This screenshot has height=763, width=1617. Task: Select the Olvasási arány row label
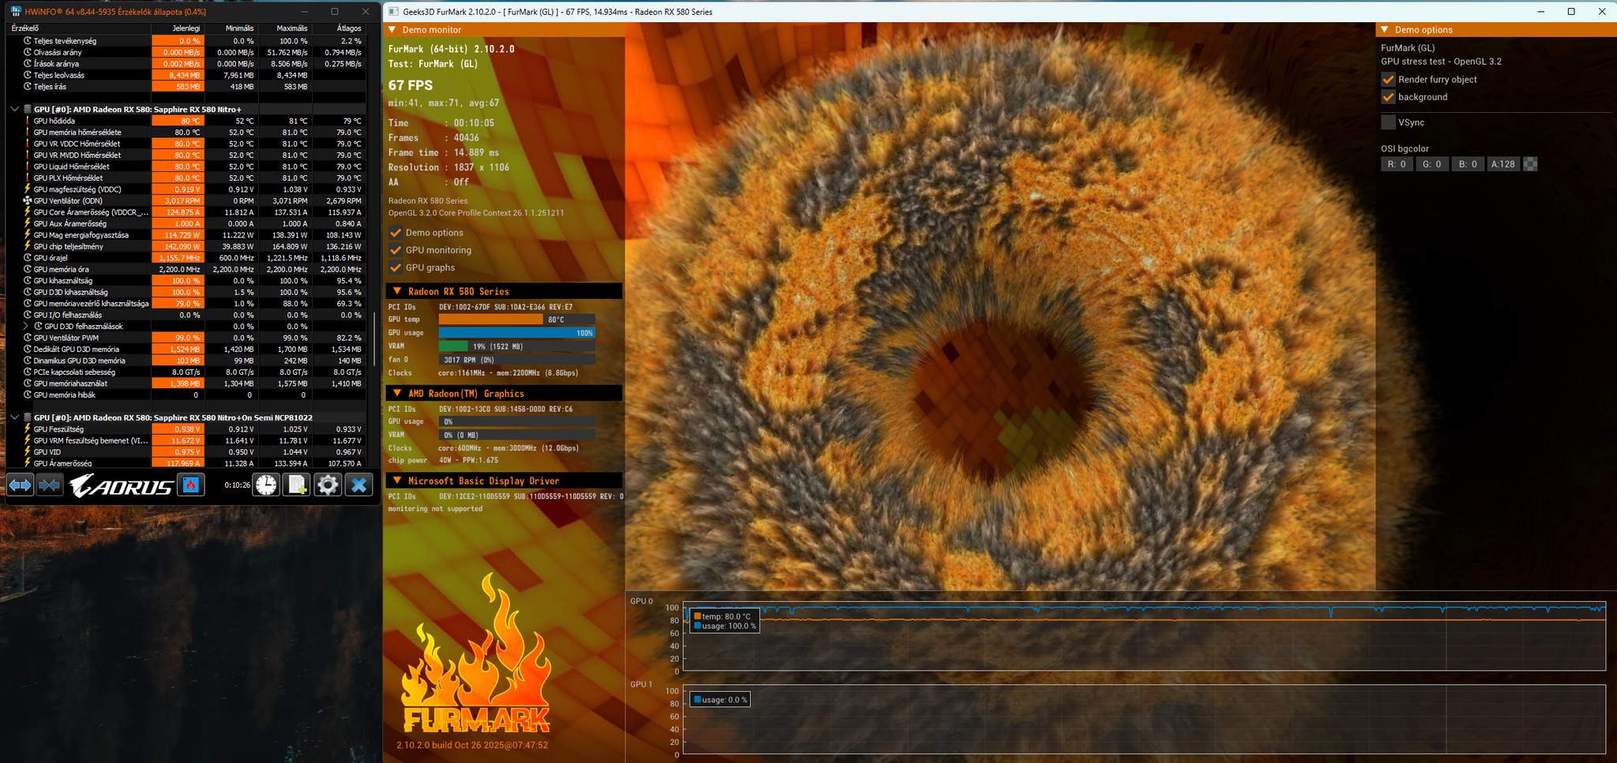click(58, 52)
